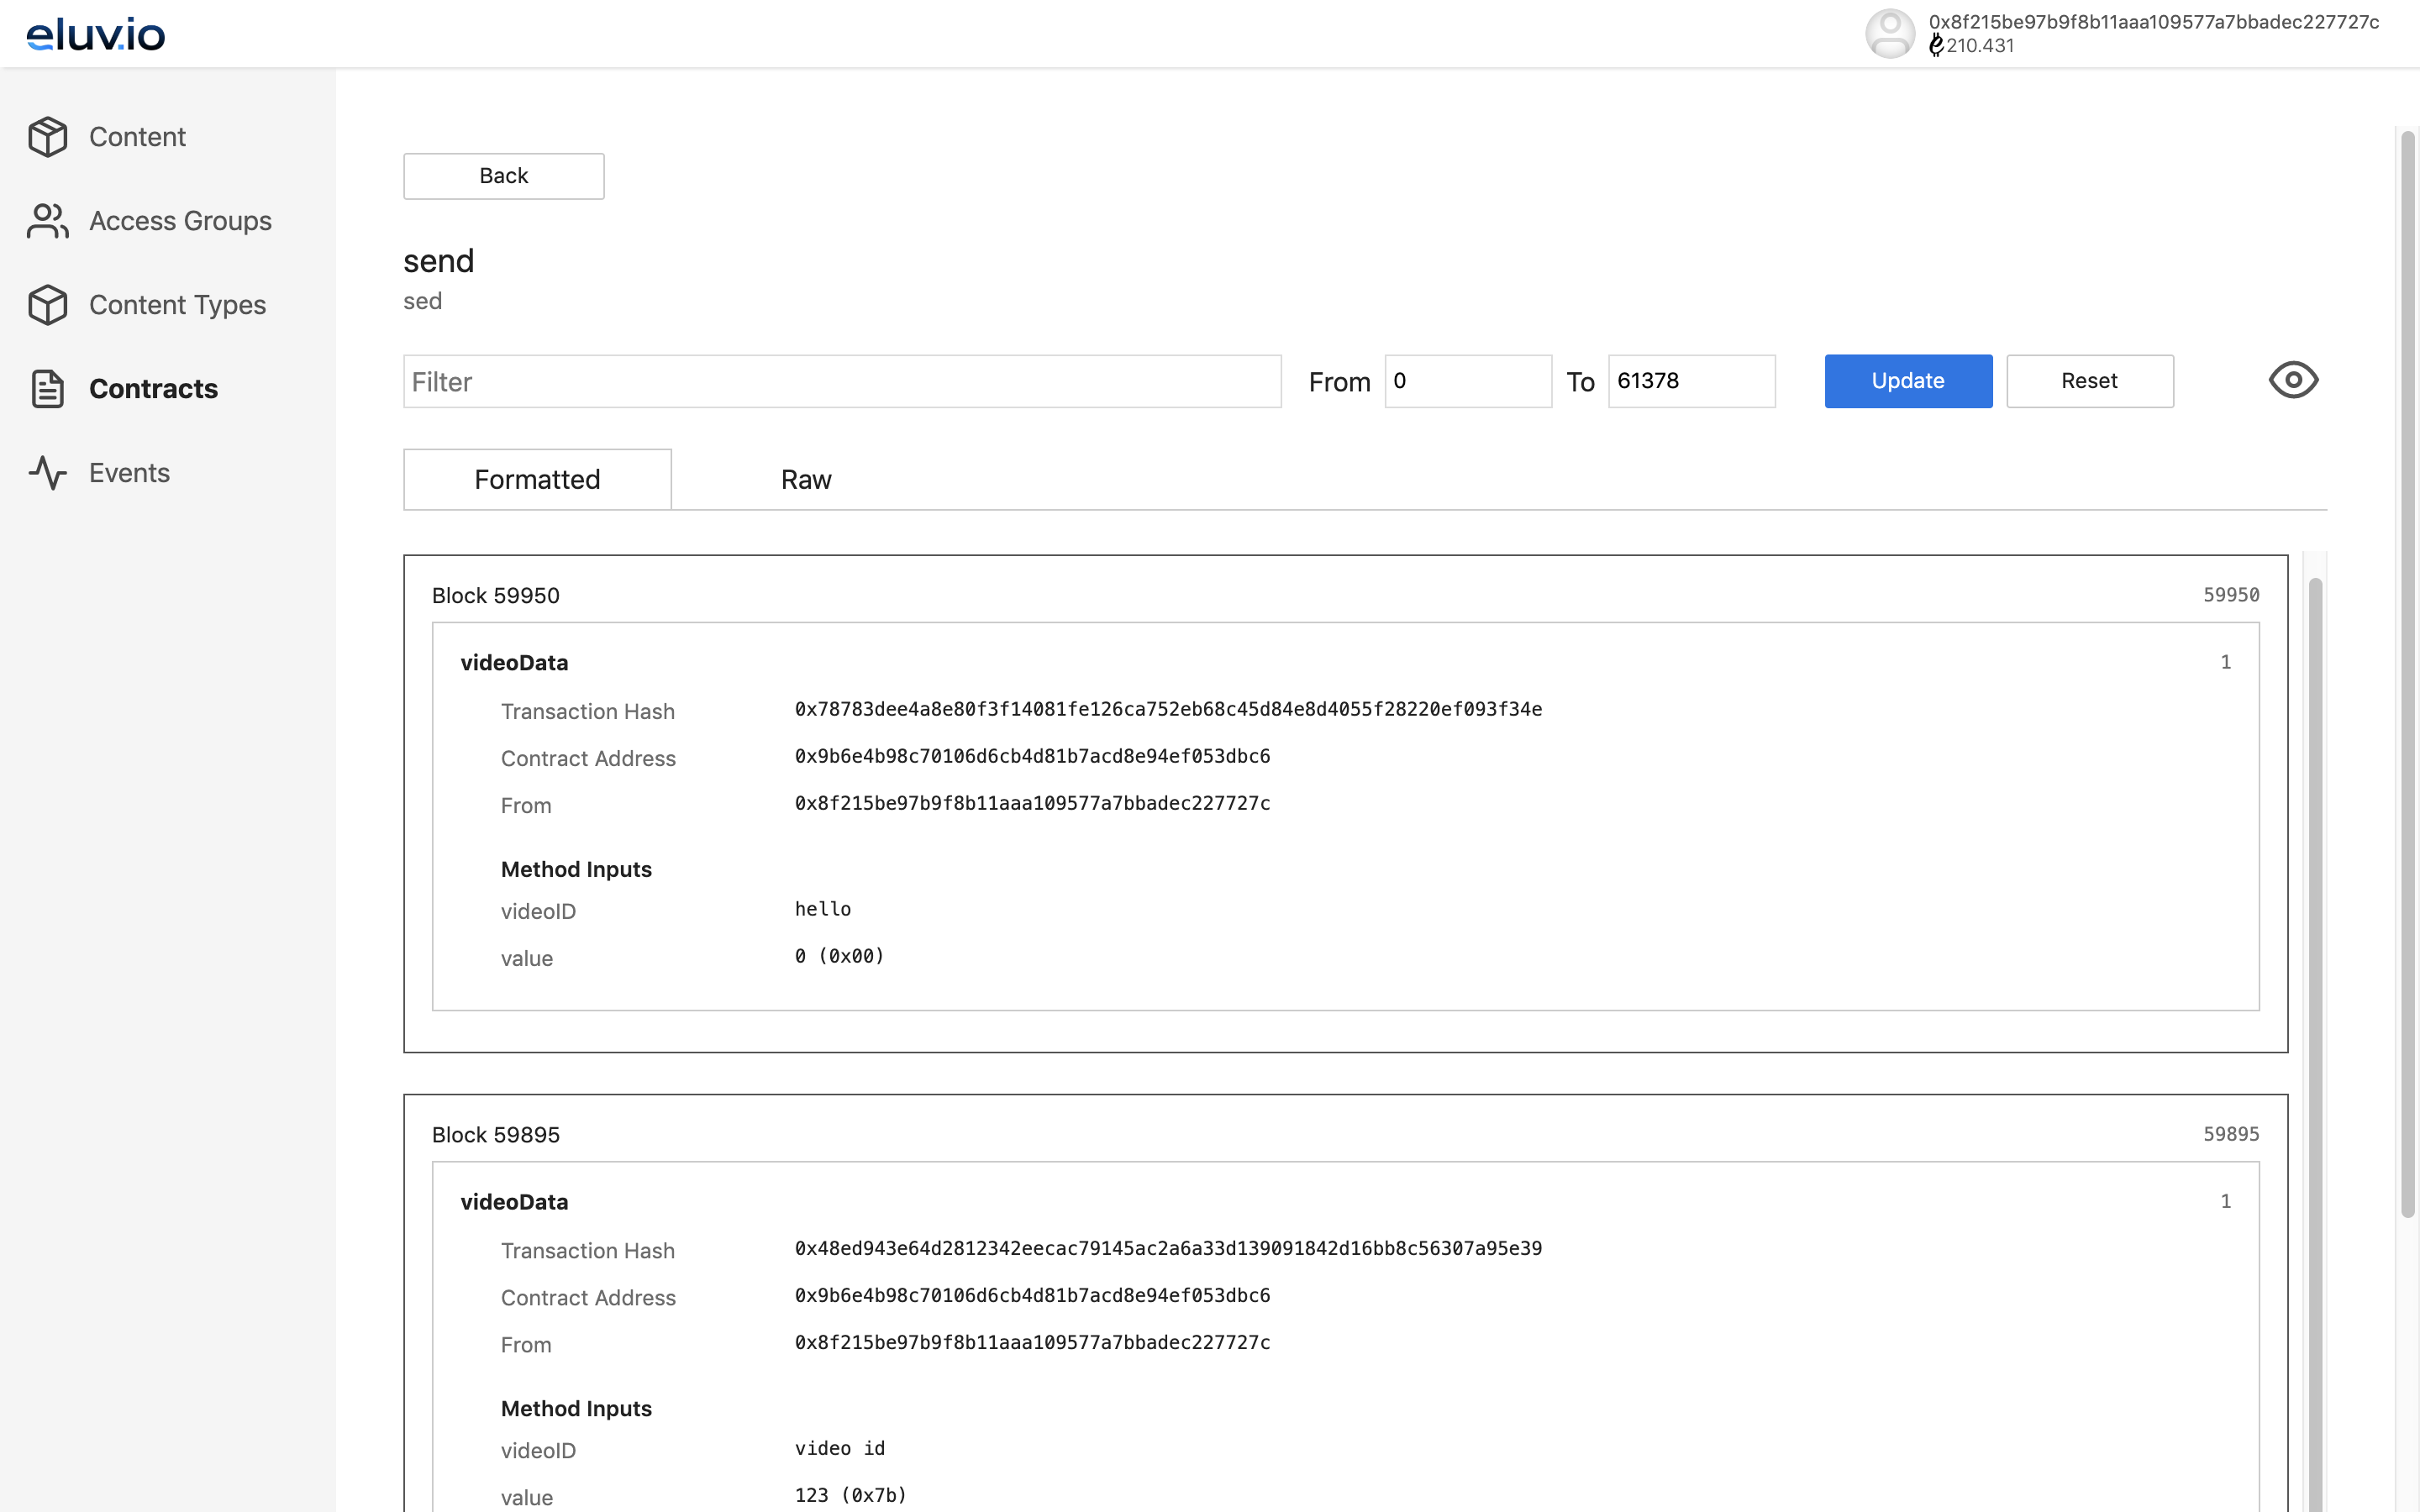Open the Events sidebar menu item
The width and height of the screenshot is (2420, 1512).
click(129, 473)
